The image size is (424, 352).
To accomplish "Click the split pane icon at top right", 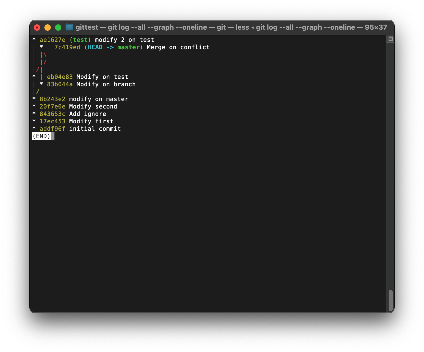I will [x=390, y=39].
